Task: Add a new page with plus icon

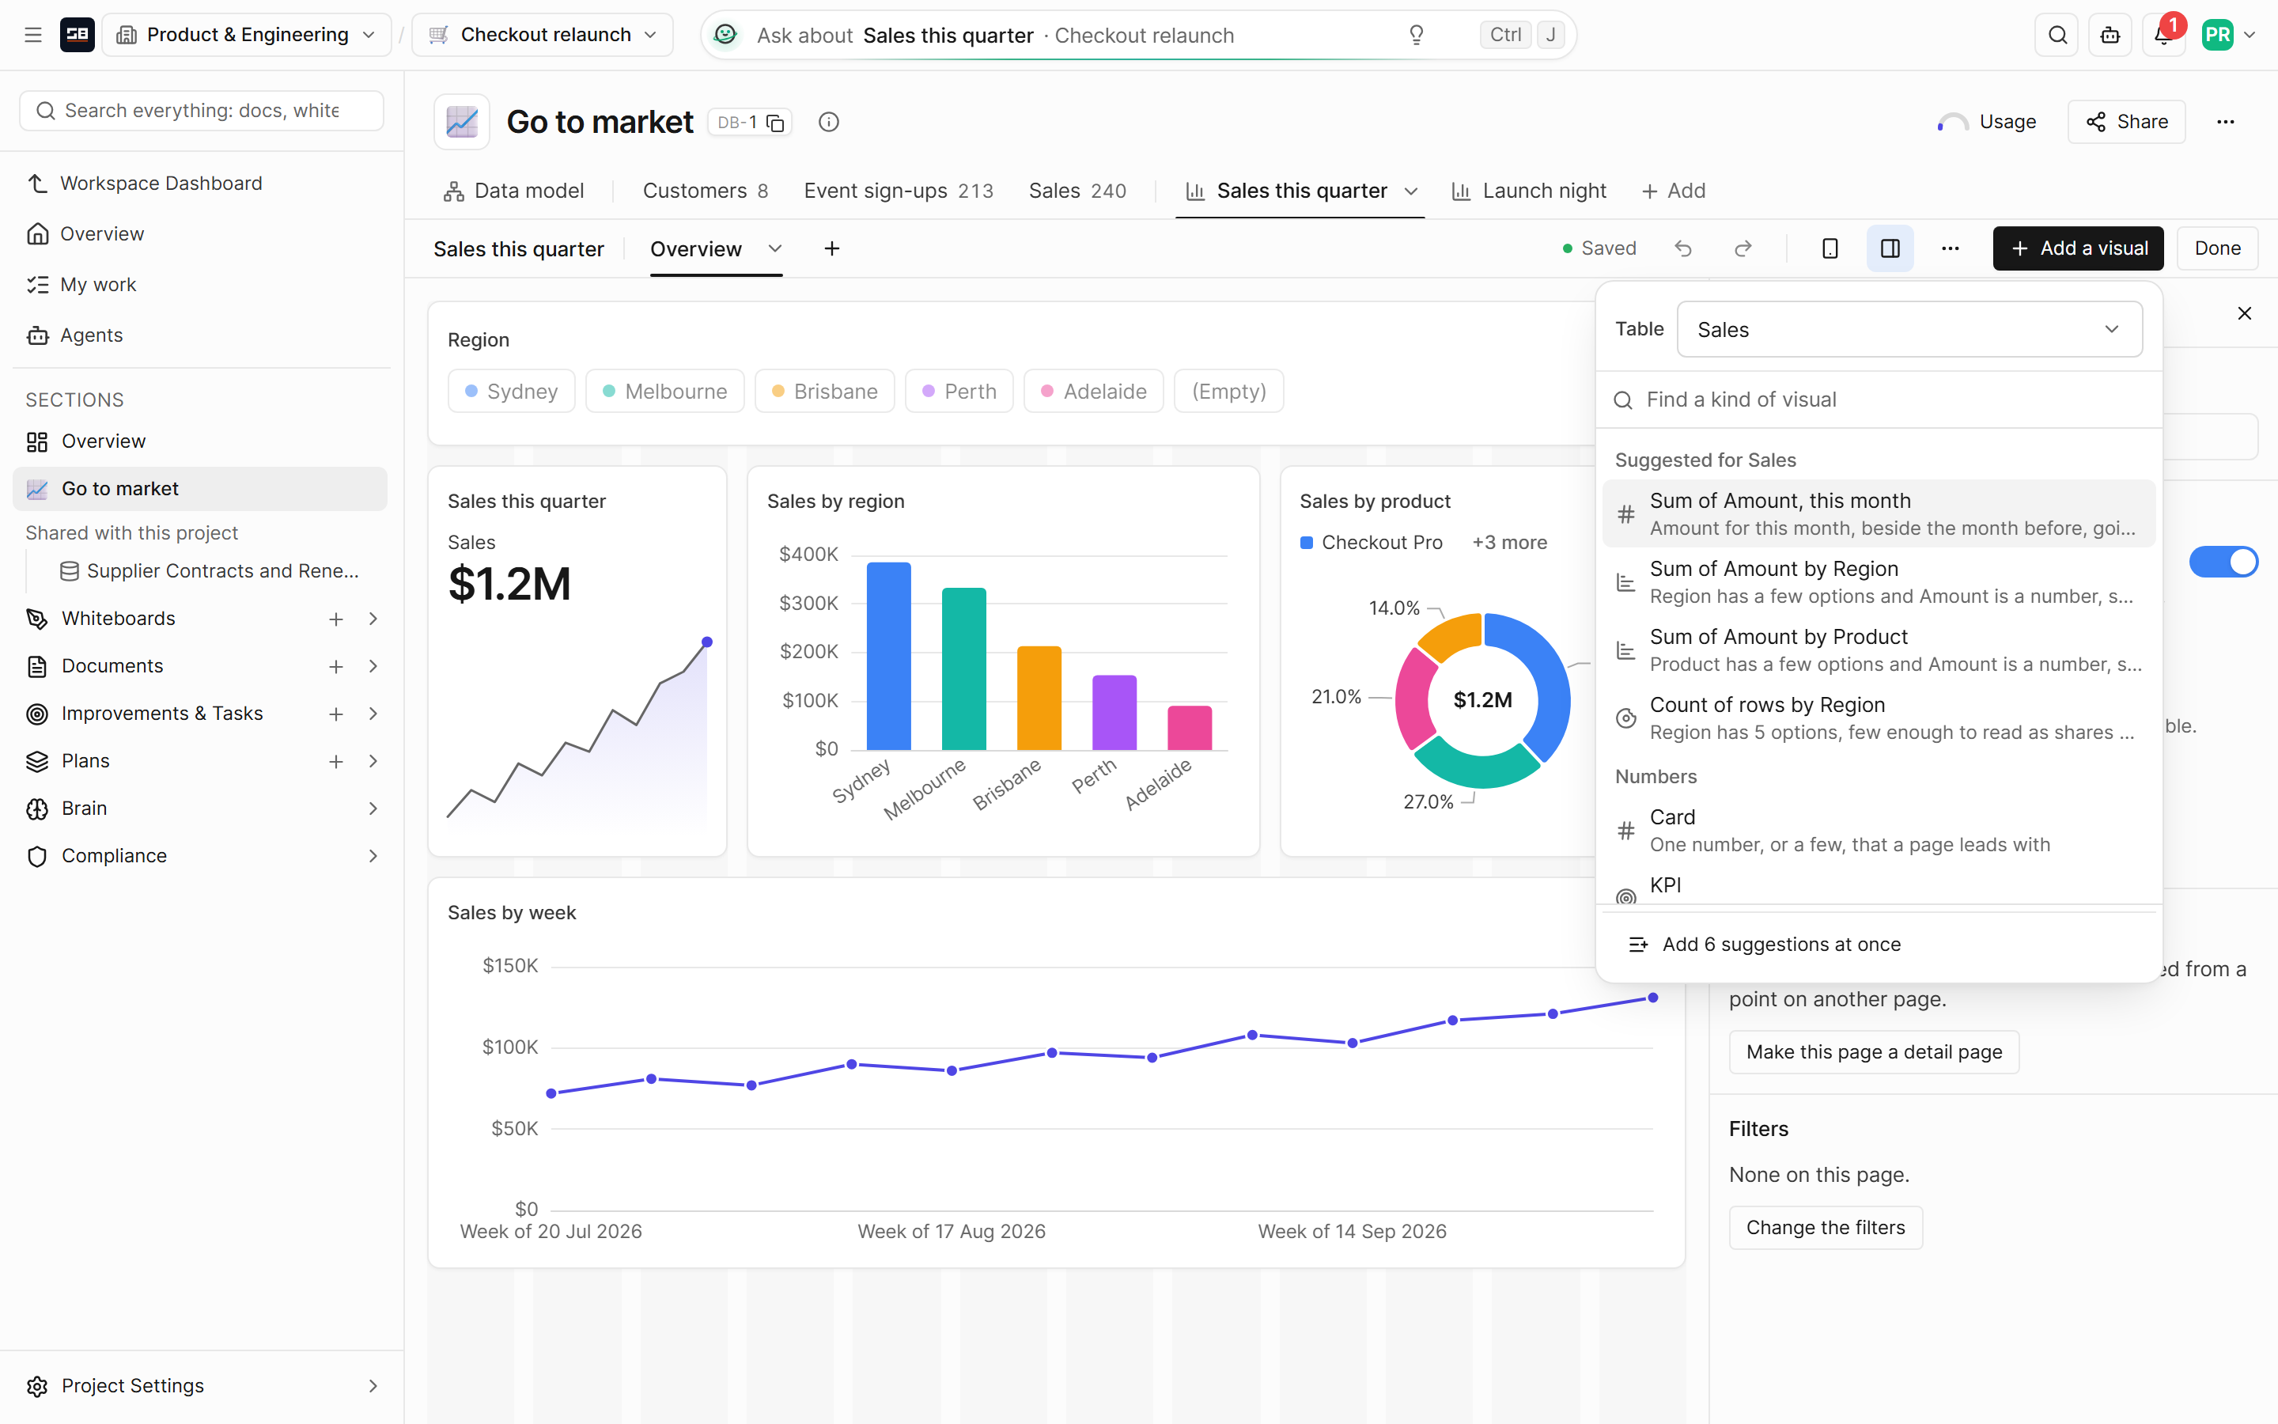Action: [832, 248]
